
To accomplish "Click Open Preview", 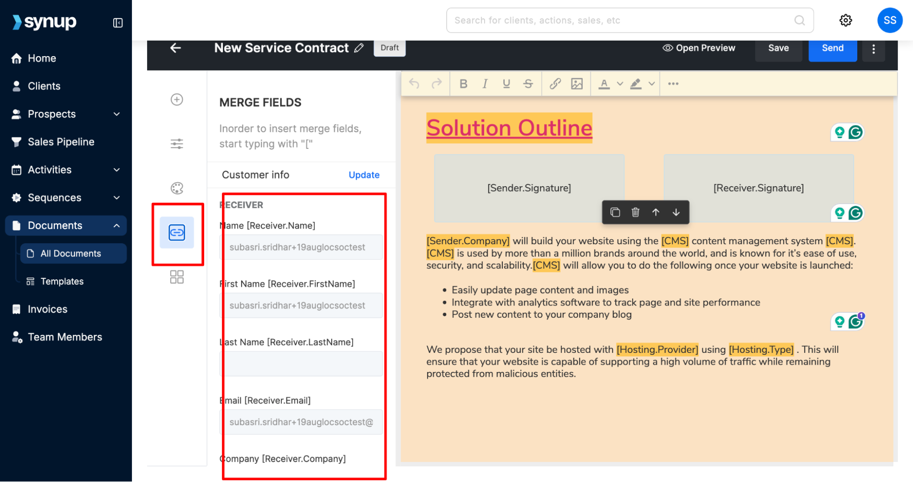I will (x=699, y=48).
